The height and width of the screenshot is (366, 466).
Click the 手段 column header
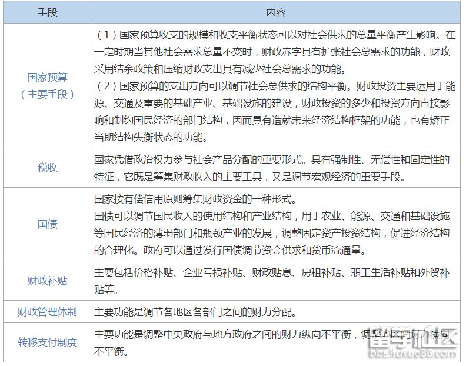(47, 12)
